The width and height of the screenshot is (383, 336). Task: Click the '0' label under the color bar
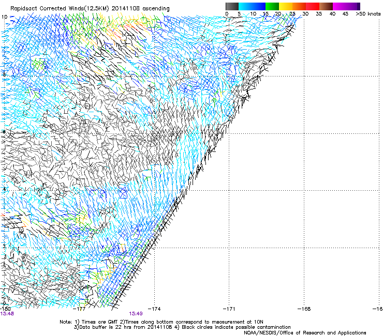tap(227, 14)
